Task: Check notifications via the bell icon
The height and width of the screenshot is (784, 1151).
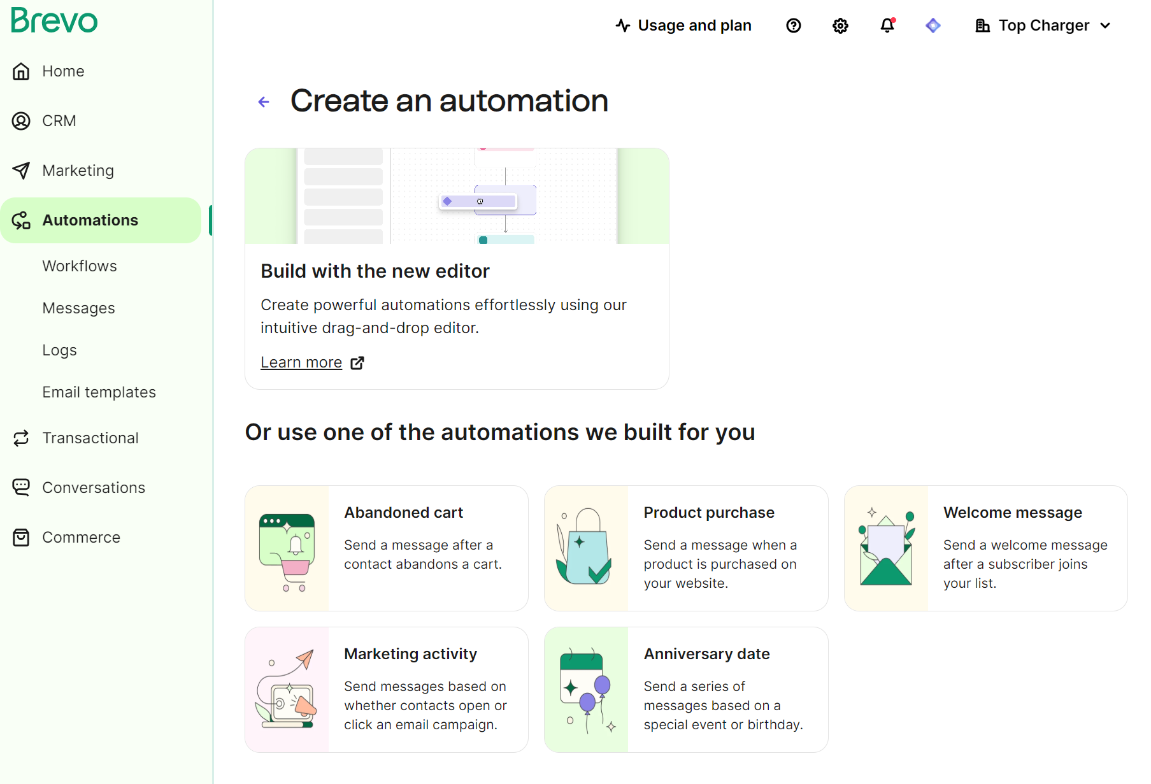Action: [x=886, y=25]
